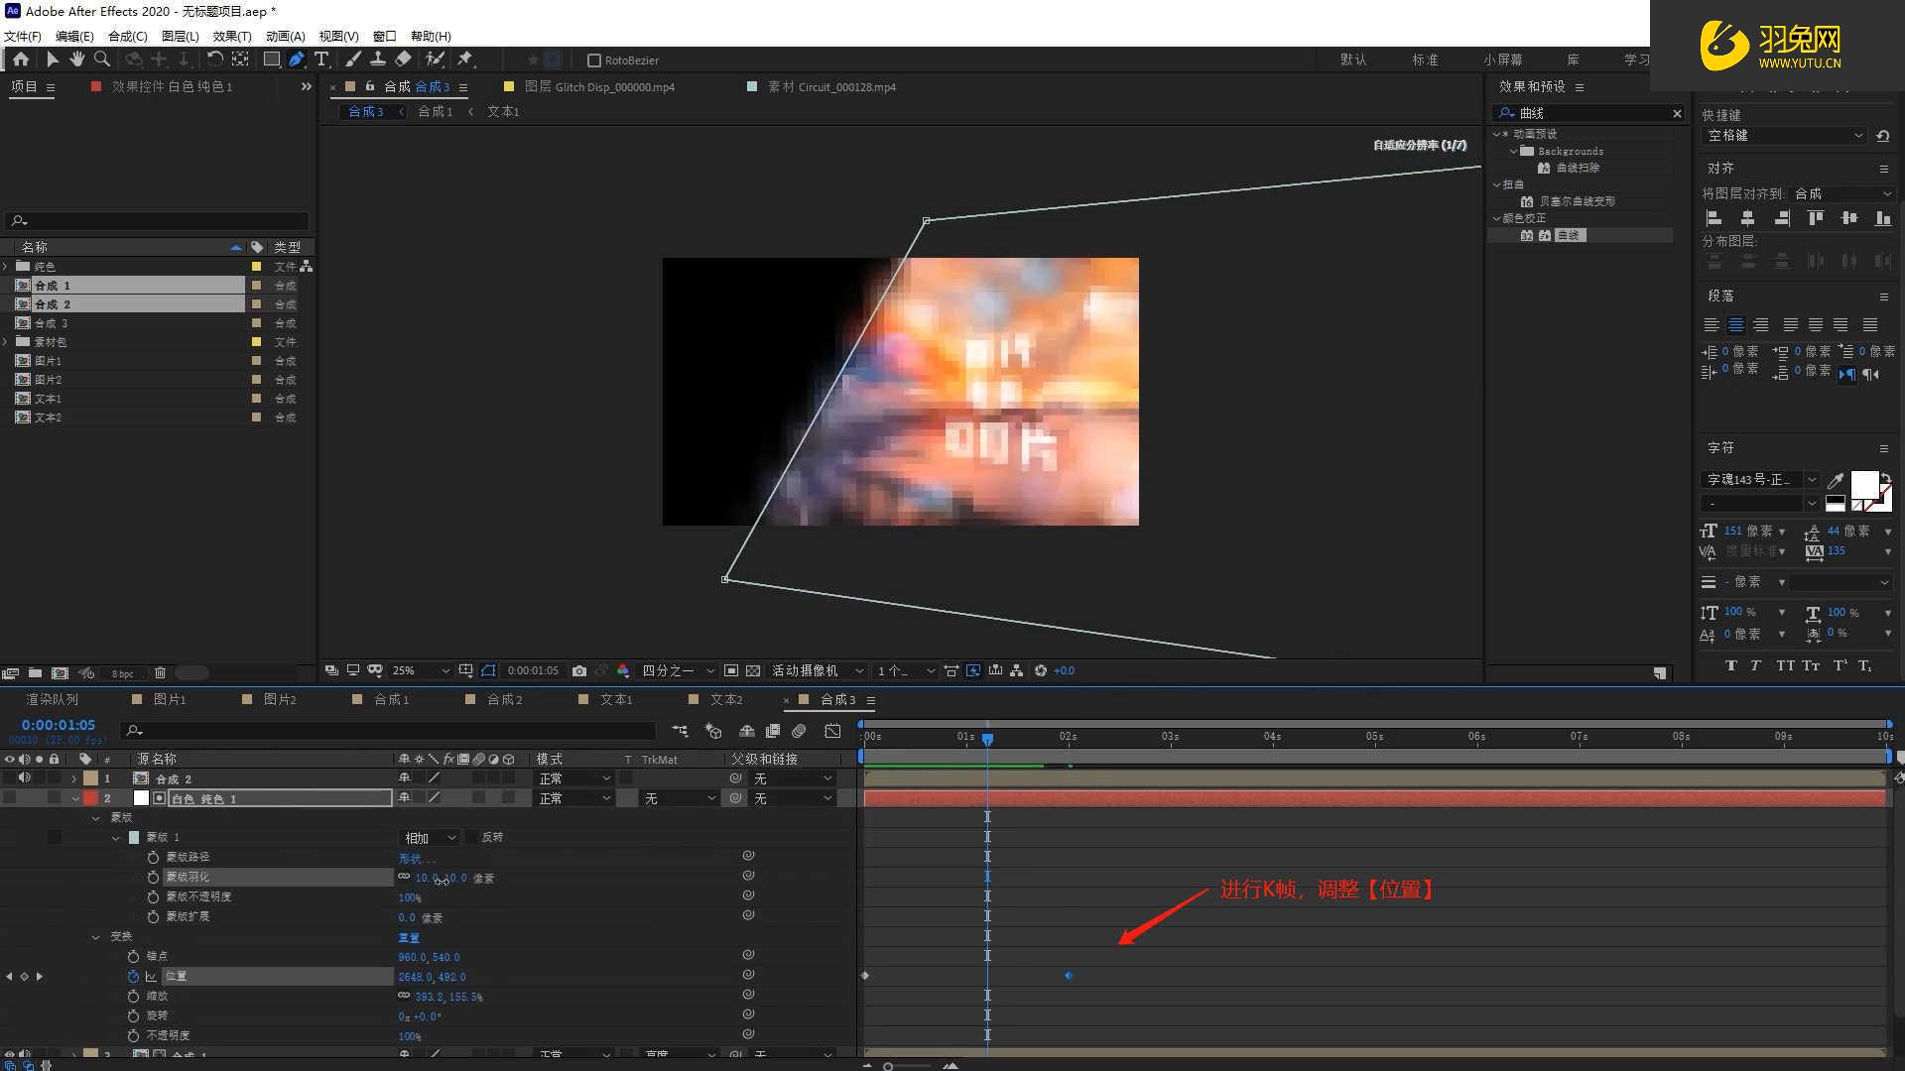The width and height of the screenshot is (1905, 1071).
Task: Click 8 bpc color depth button
Action: coord(122,674)
